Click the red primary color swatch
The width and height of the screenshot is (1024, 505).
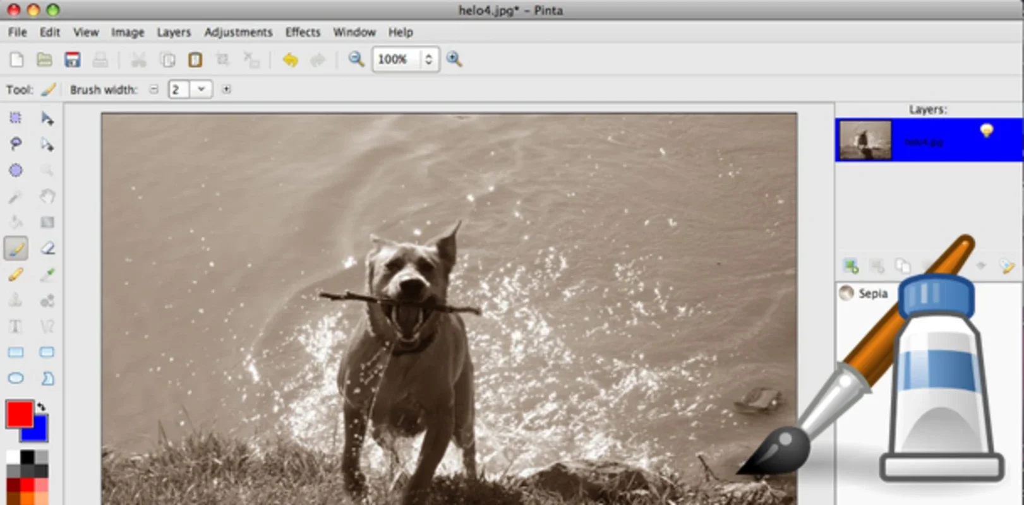click(20, 414)
